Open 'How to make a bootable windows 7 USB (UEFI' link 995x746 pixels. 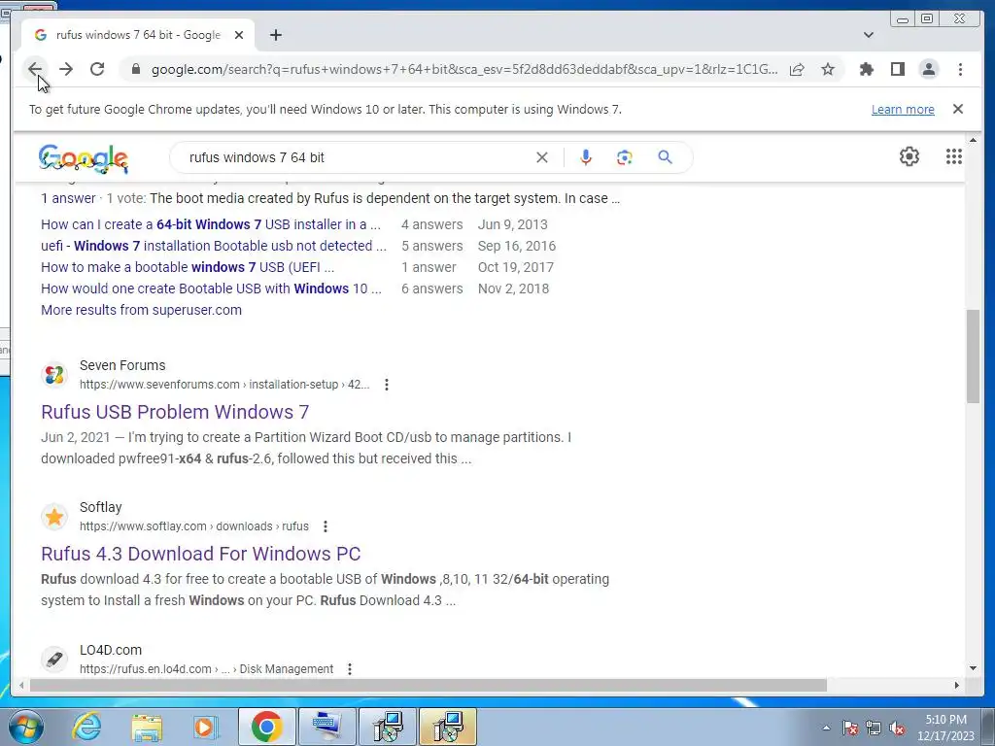[x=188, y=267]
